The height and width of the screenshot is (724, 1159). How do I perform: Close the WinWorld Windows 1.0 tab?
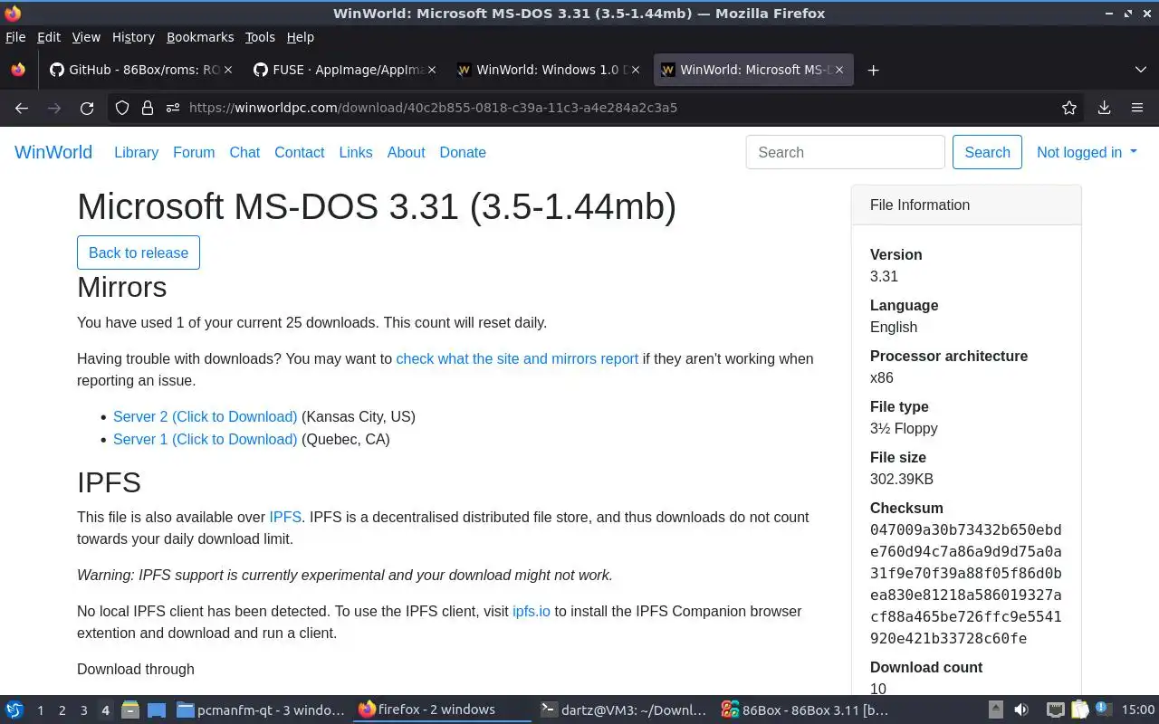point(636,70)
